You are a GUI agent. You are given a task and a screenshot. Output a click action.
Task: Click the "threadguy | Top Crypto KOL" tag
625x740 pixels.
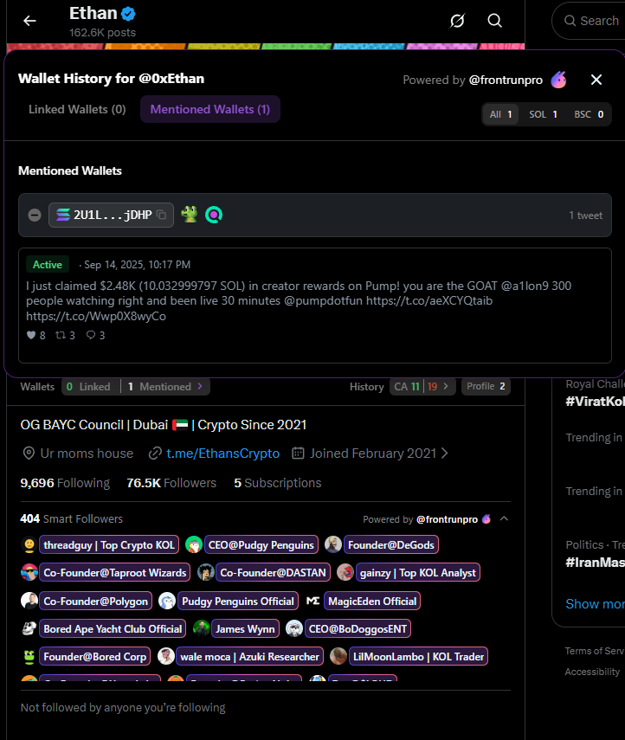pos(109,545)
